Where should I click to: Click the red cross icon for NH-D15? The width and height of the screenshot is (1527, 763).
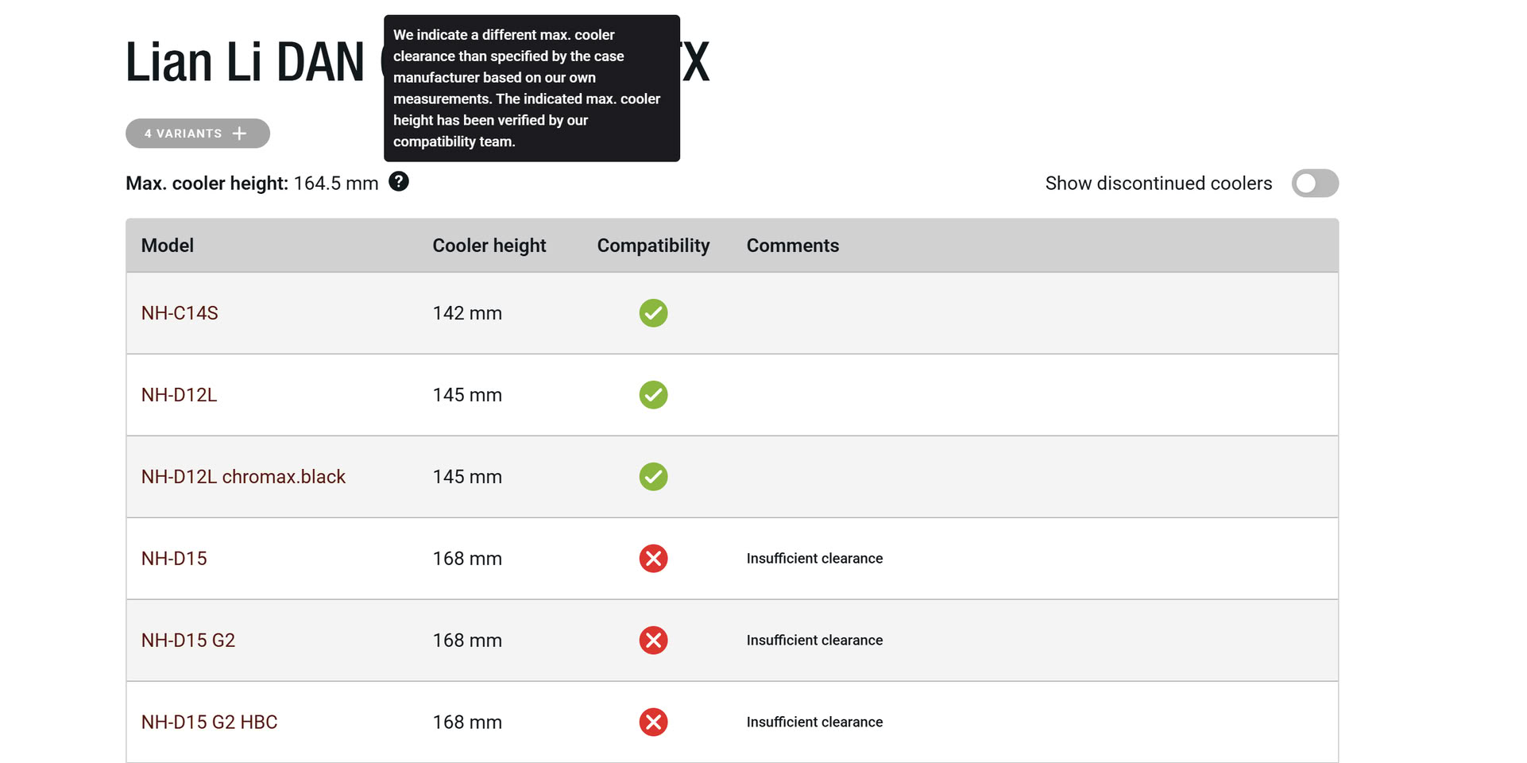pyautogui.click(x=653, y=559)
